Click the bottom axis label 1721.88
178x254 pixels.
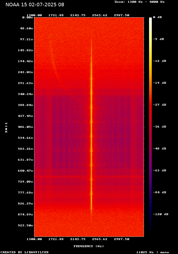click(x=56, y=239)
